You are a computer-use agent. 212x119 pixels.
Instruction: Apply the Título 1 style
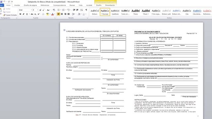click(x=146, y=12)
